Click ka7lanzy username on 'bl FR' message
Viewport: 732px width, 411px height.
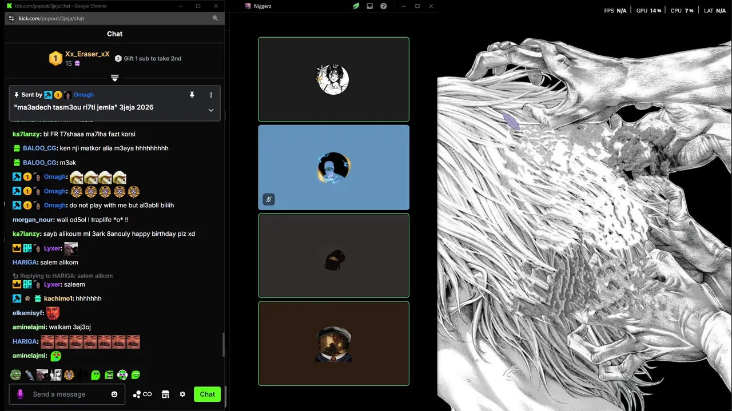coord(26,134)
